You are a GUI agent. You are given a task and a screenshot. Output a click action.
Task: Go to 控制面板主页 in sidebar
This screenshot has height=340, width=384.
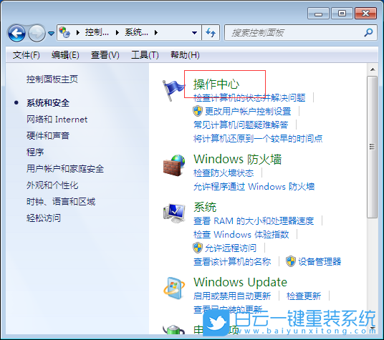(52, 79)
